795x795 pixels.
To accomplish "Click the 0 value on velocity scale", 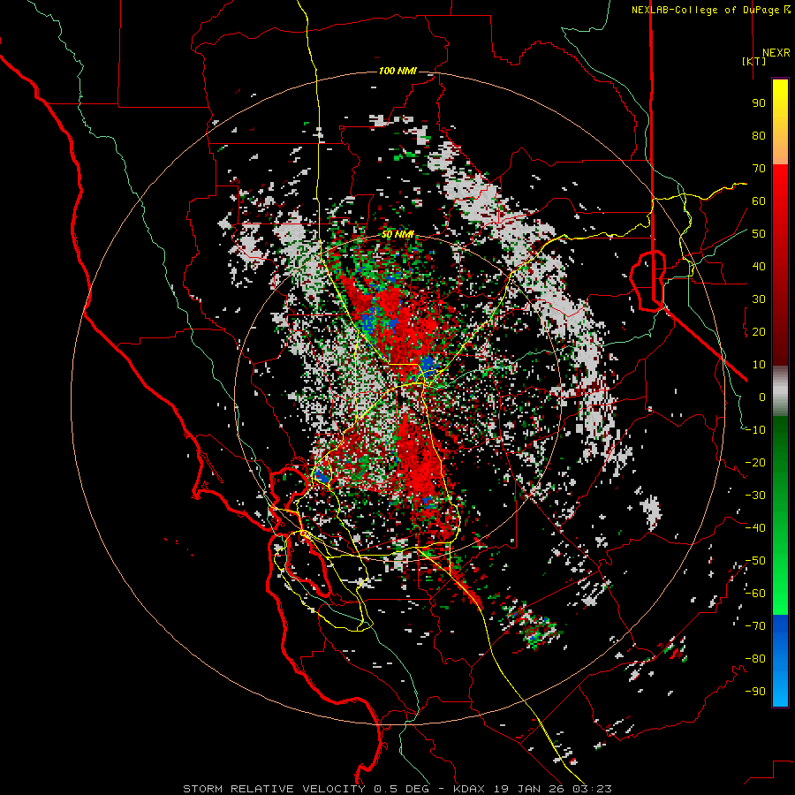I will coord(762,397).
